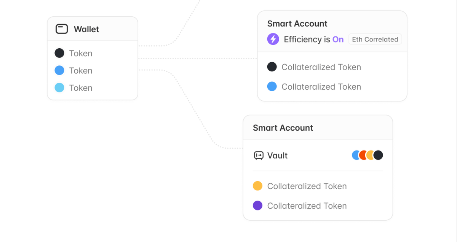Click the blue token dot in Wallet
This screenshot has height=242, width=457.
click(x=59, y=70)
